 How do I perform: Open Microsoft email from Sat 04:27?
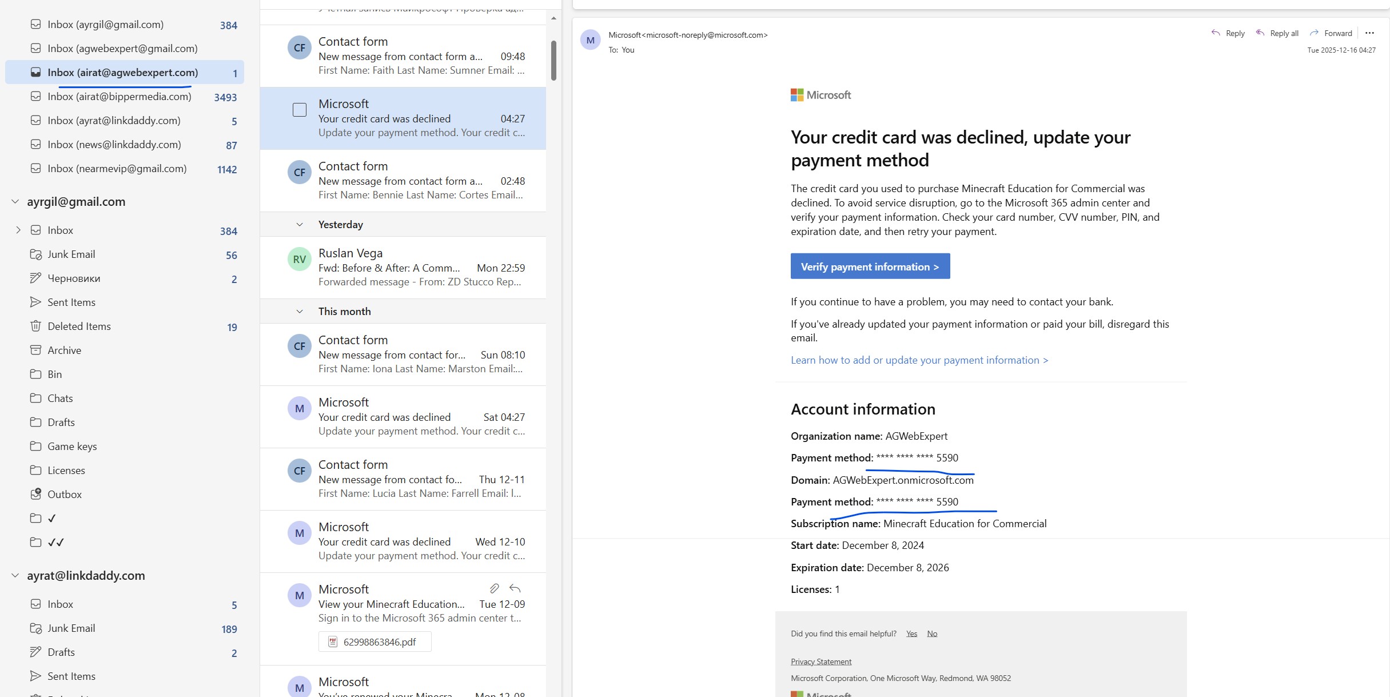click(x=403, y=416)
